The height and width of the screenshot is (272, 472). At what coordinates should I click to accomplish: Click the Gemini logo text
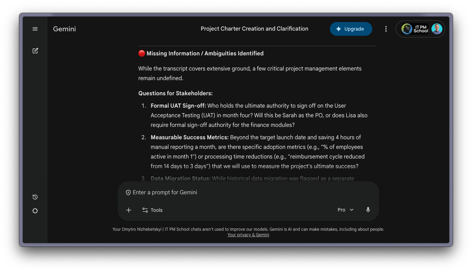[64, 29]
